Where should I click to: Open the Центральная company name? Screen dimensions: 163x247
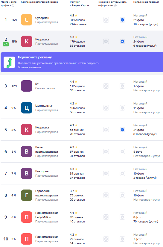(x=44, y=106)
